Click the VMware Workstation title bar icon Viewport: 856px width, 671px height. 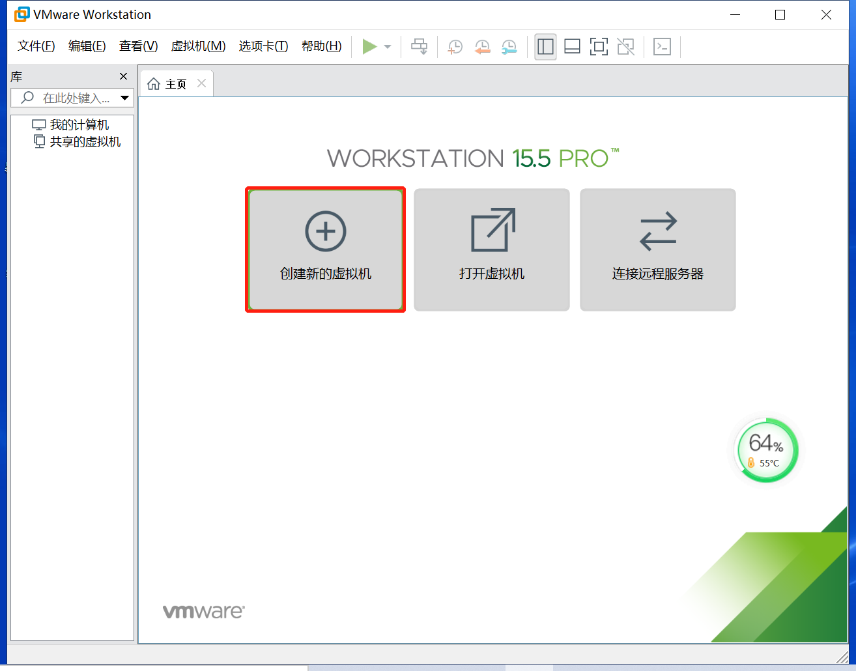[x=22, y=14]
